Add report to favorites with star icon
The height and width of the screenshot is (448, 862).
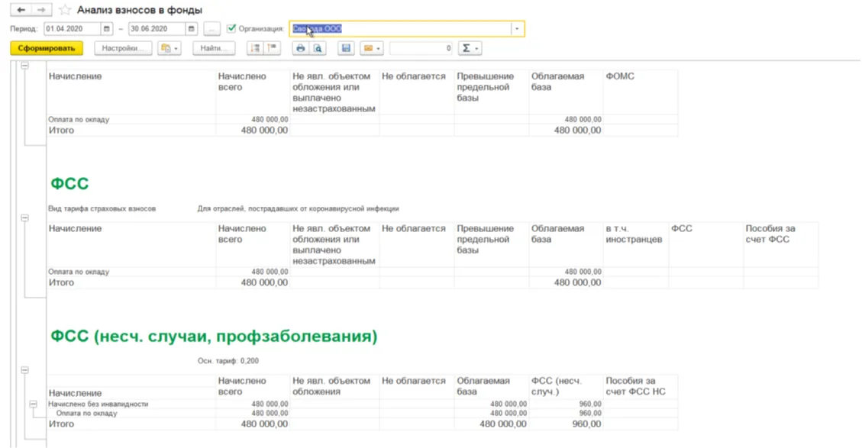(x=65, y=10)
